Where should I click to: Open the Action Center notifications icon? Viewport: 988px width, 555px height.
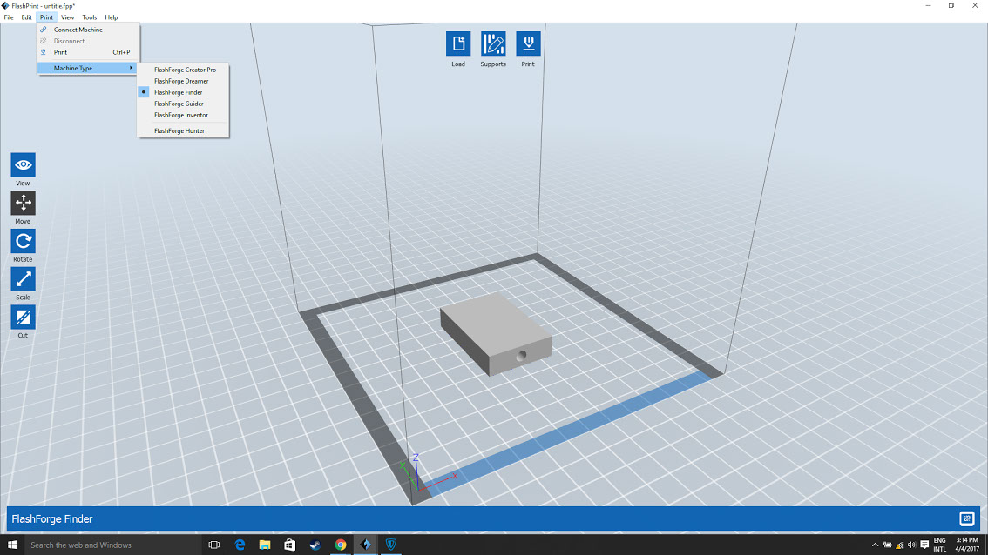tap(924, 545)
